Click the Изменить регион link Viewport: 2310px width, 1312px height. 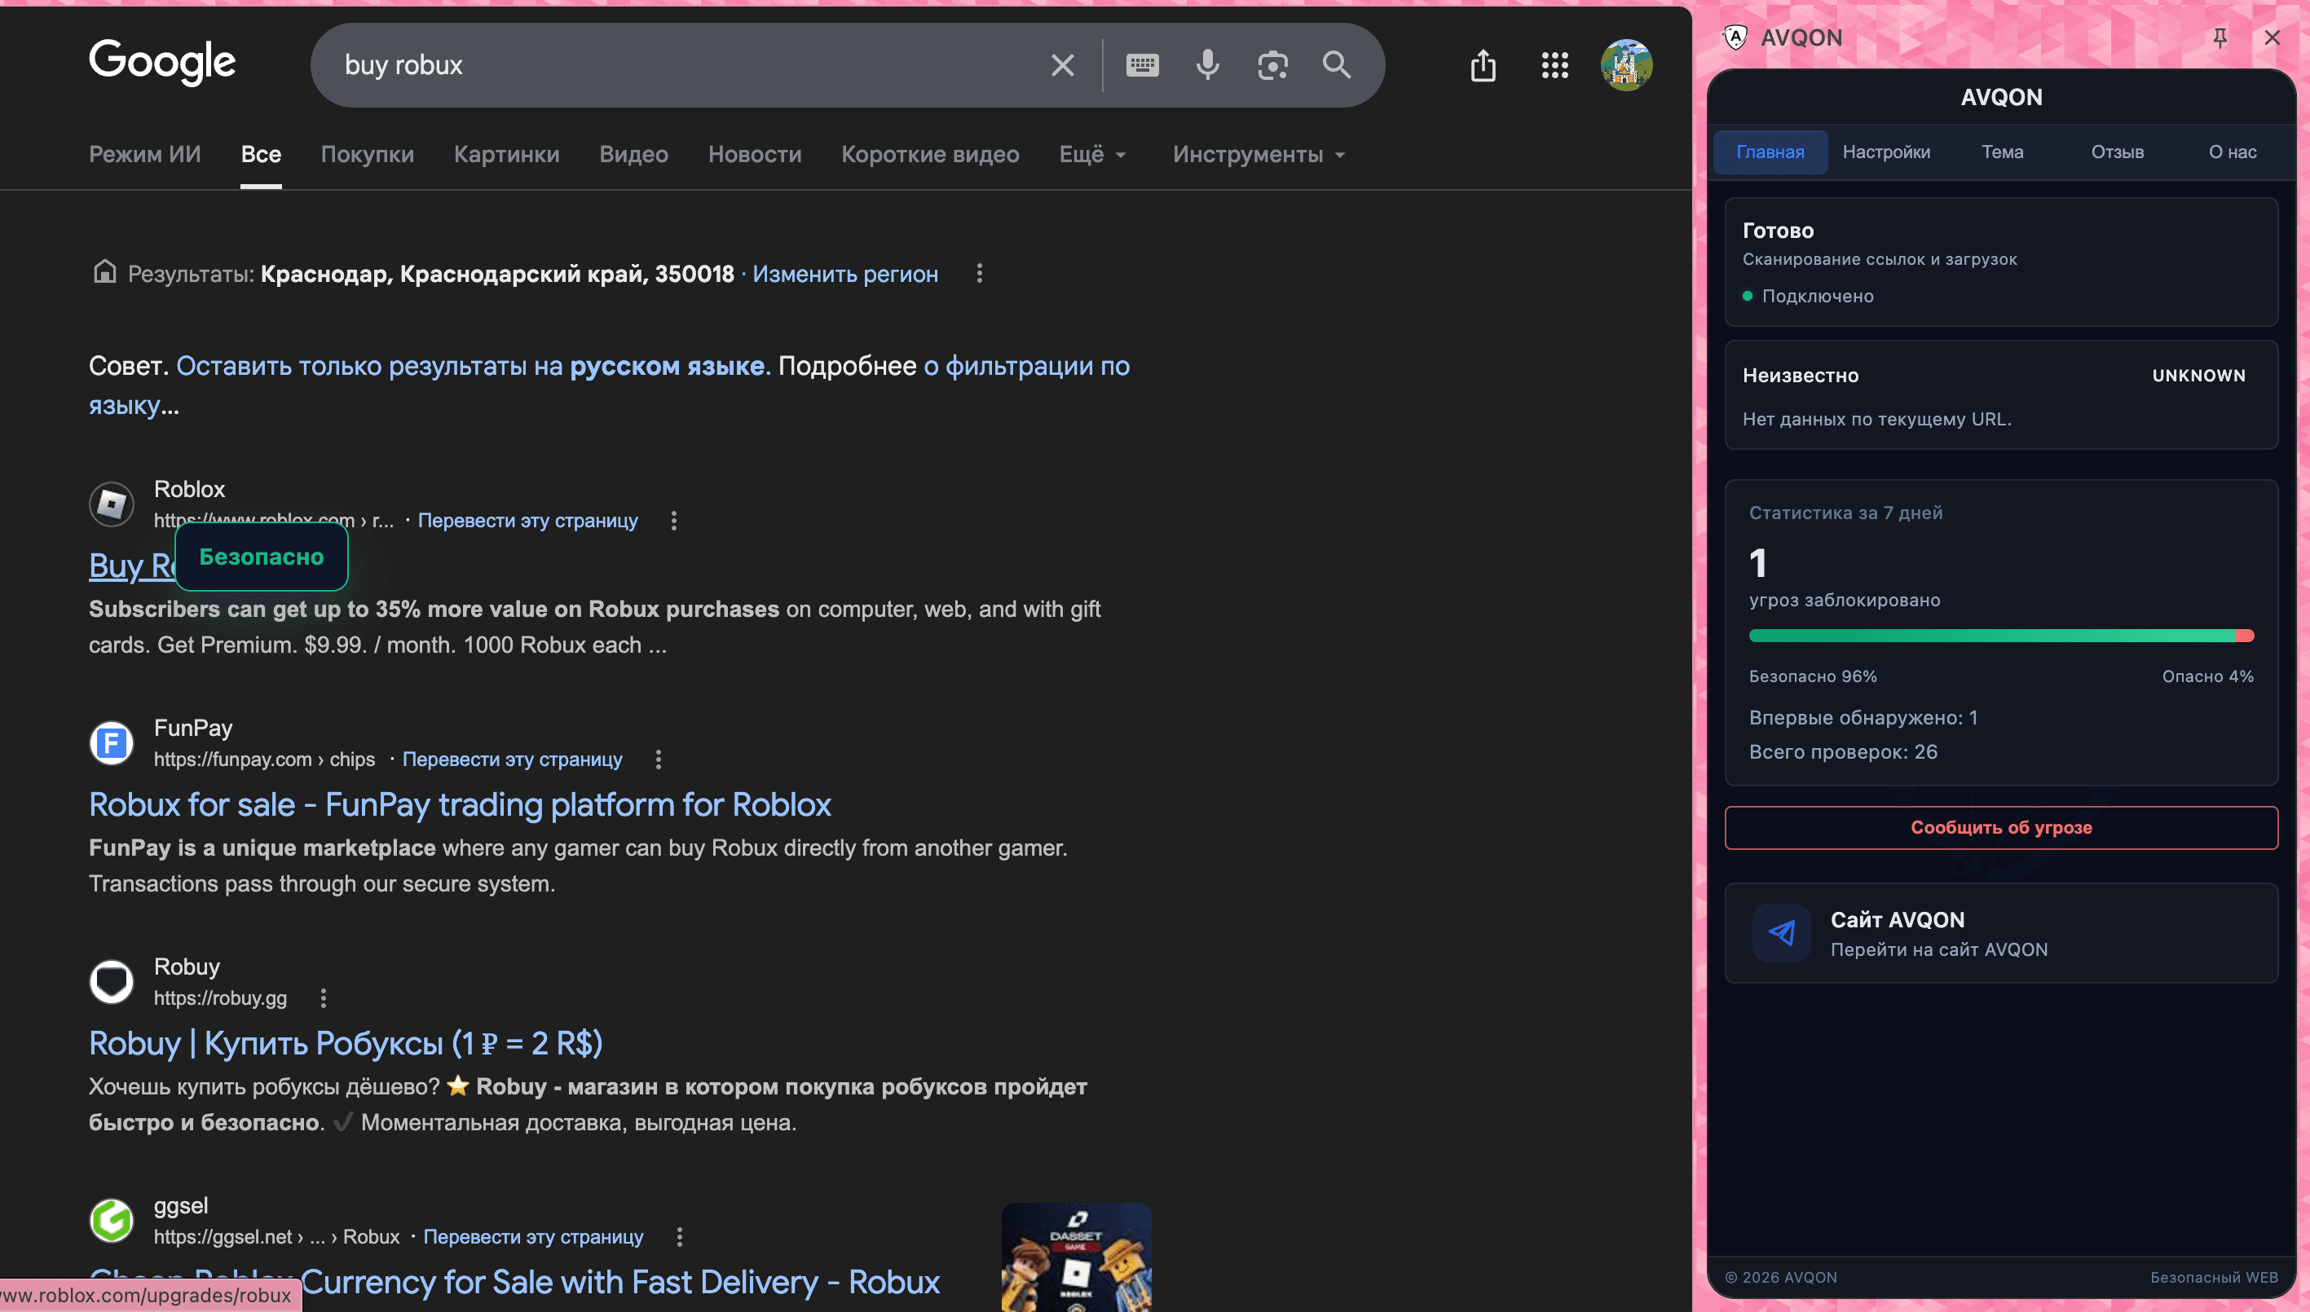pos(844,274)
